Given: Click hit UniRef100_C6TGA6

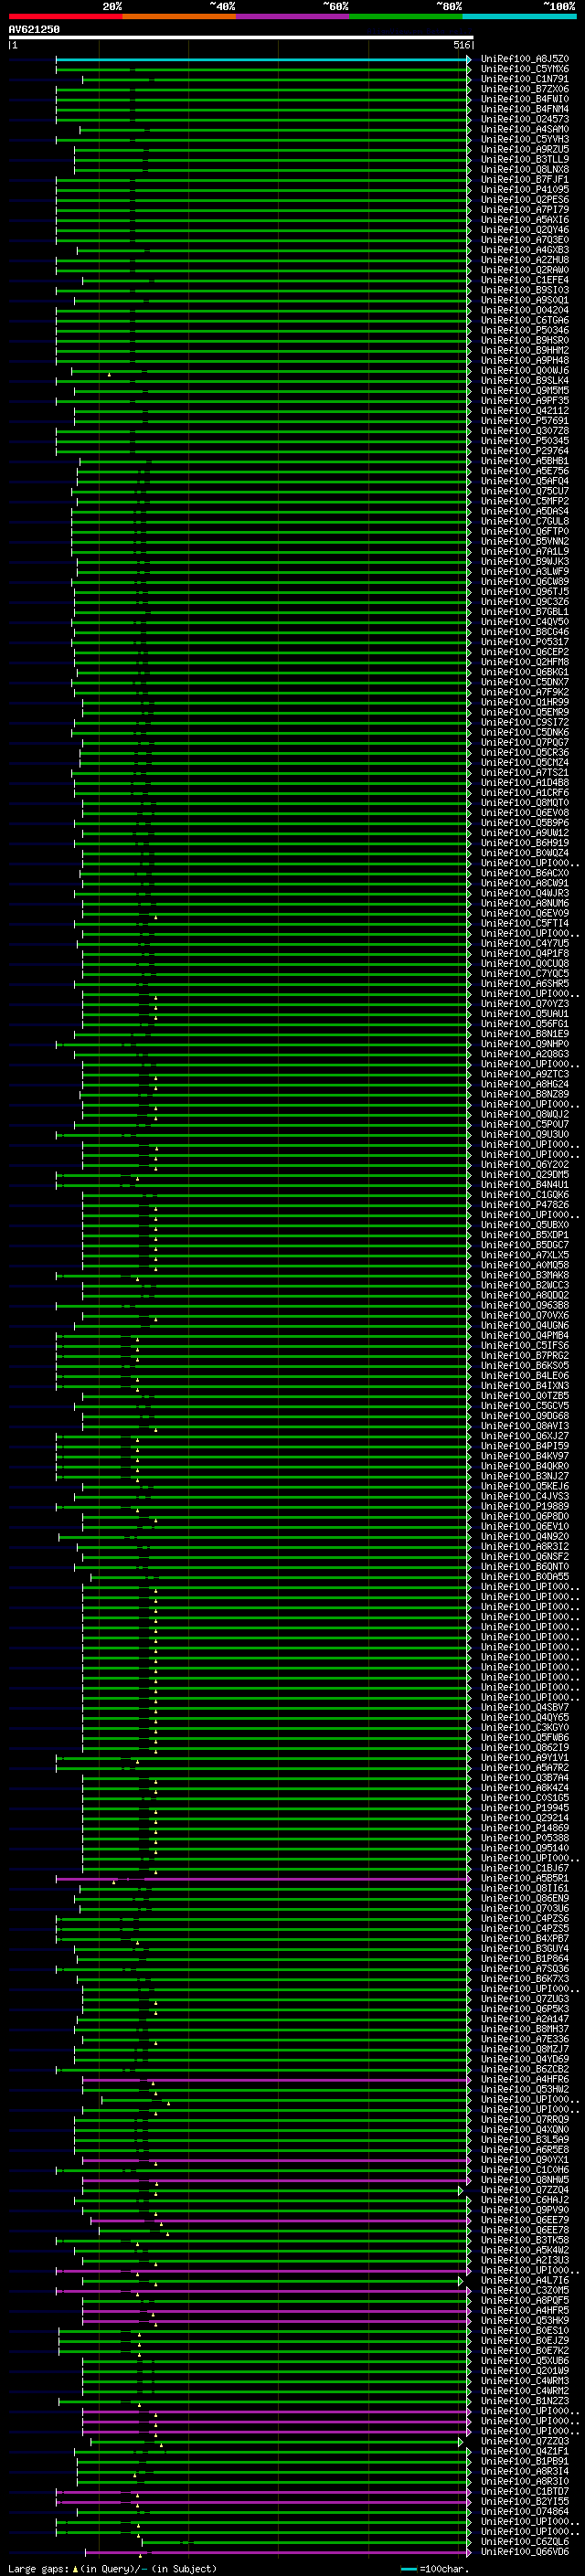Looking at the screenshot, I should tap(525, 320).
